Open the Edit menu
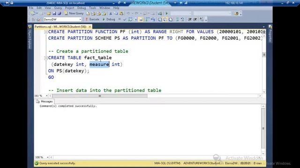This screenshot has height=168, width=300. [39, 8]
